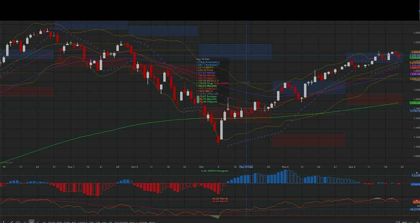Screen dimensions: 420x223
Task: Click the 1.160 price axis label
Action: (417, 118)
